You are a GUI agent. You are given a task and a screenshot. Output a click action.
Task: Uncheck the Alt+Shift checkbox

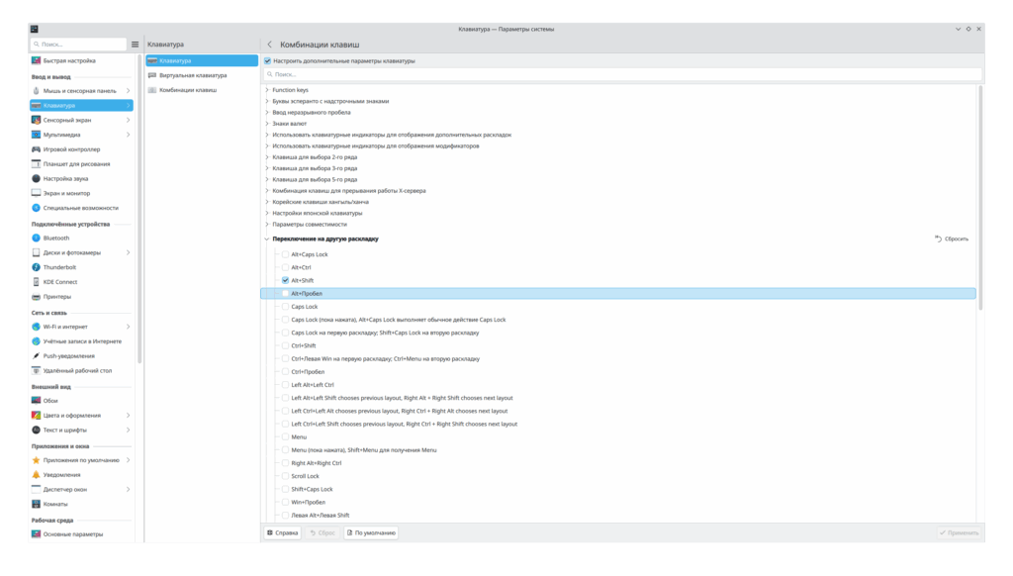pyautogui.click(x=286, y=280)
